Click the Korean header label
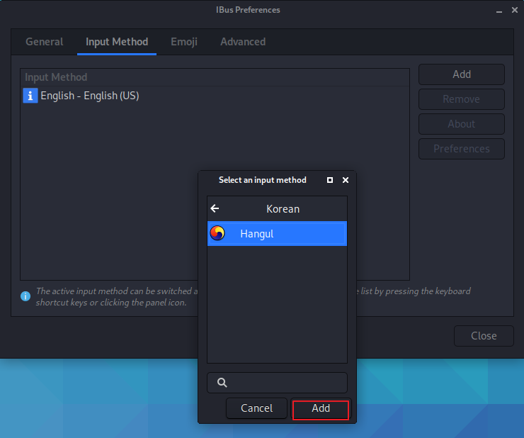The width and height of the screenshot is (524, 438). point(283,209)
